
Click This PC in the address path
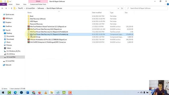pos(21,8)
